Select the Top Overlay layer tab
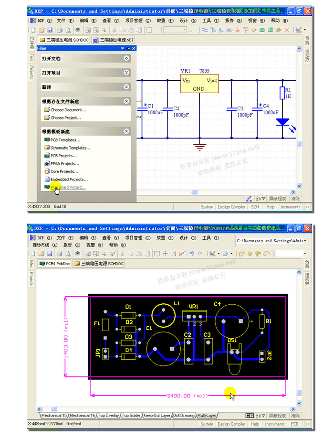 point(108,416)
